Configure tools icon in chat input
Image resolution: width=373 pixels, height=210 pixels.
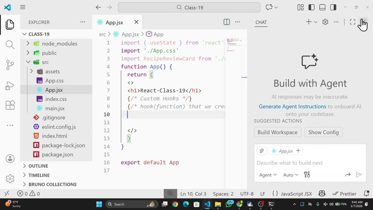coord(307,175)
